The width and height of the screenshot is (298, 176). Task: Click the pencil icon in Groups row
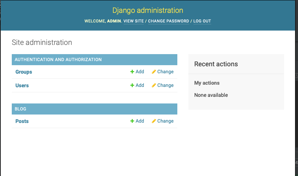(x=154, y=72)
